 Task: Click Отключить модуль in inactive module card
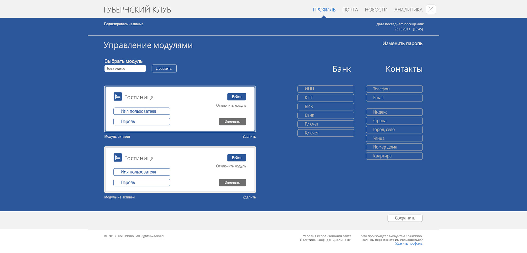point(231,166)
